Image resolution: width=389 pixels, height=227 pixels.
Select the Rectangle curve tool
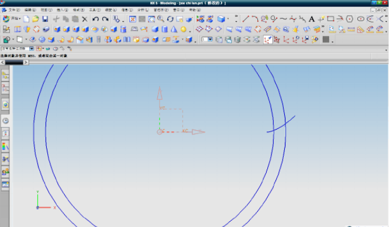tap(331, 19)
